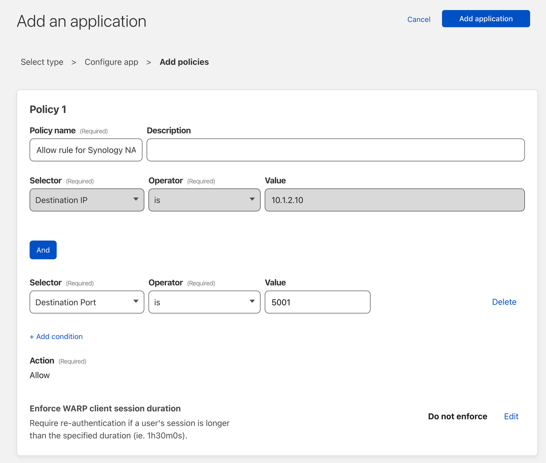546x463 pixels.
Task: Expand operator dropdown for Destination IP
Action: 204,200
